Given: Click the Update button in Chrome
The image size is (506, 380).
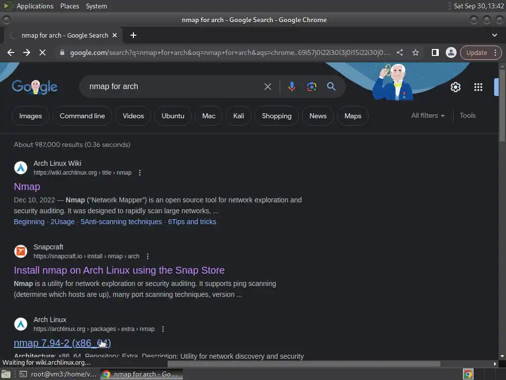Looking at the screenshot, I should pos(476,52).
